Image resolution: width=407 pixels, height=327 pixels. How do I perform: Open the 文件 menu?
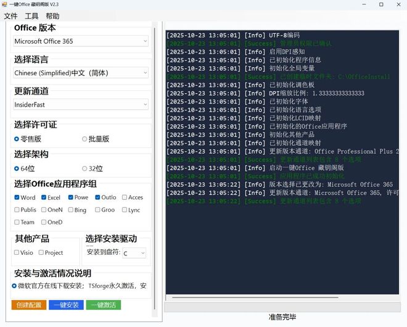coord(10,16)
